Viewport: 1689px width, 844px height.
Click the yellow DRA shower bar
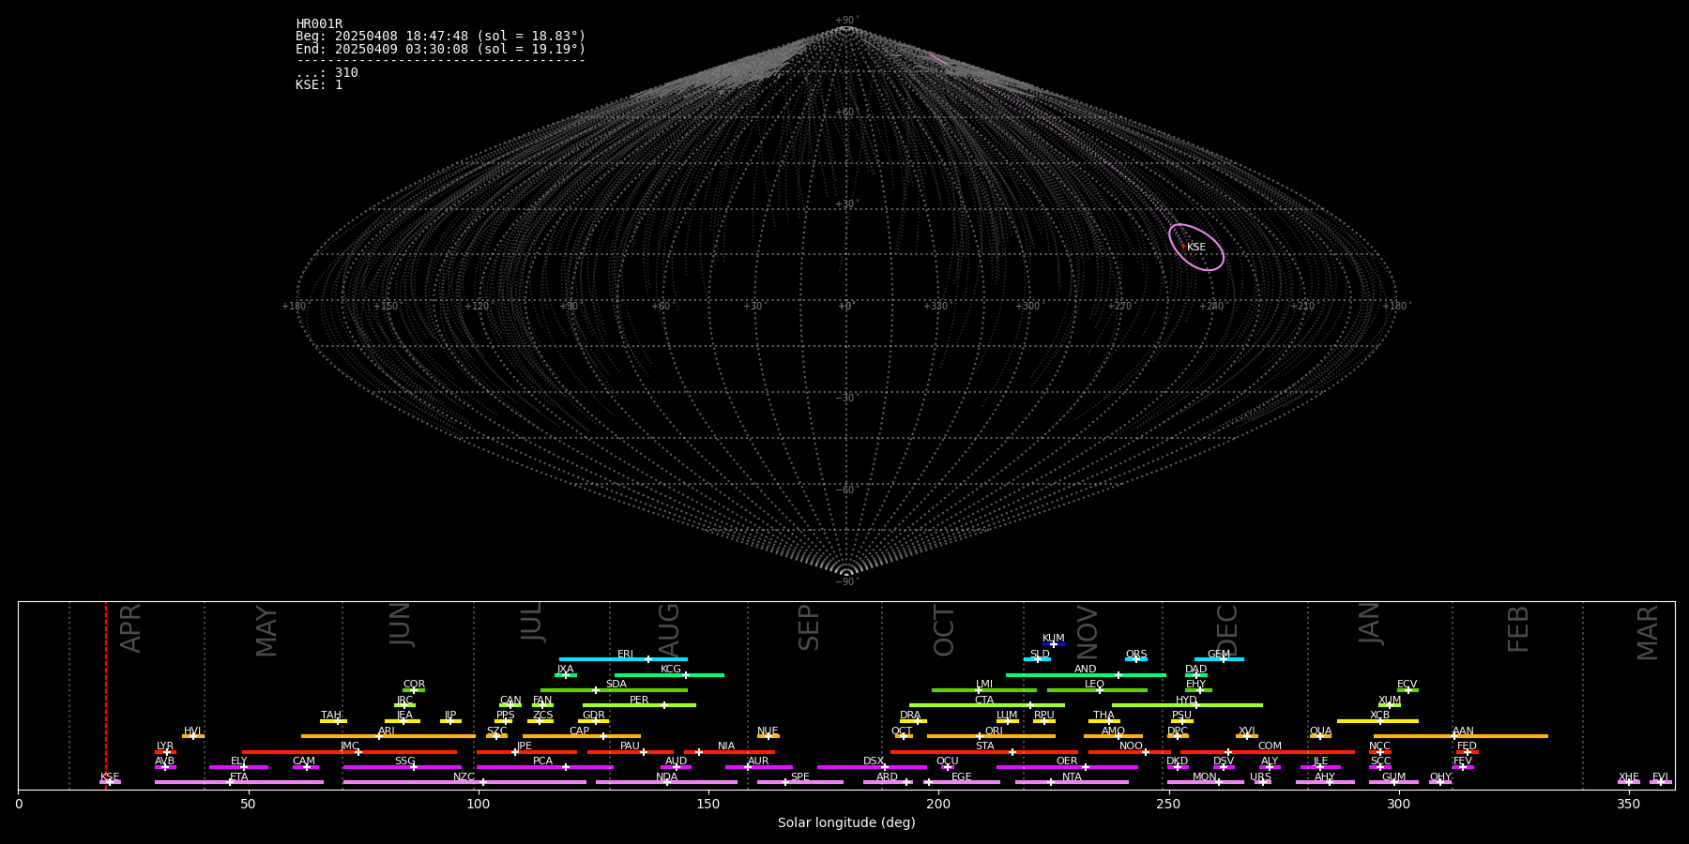(x=913, y=721)
